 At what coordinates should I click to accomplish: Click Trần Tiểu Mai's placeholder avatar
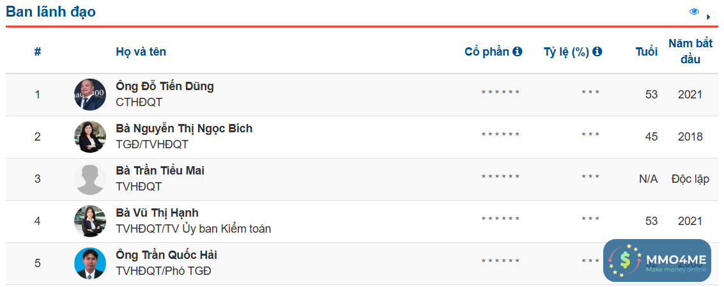tap(90, 179)
